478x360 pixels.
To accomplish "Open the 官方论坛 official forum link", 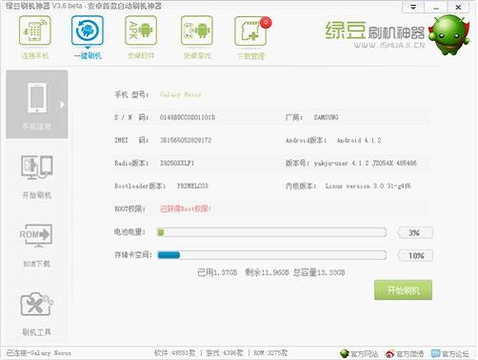I will pos(450,353).
